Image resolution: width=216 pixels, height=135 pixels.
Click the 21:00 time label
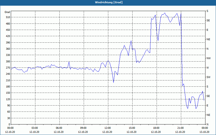pos(181,128)
